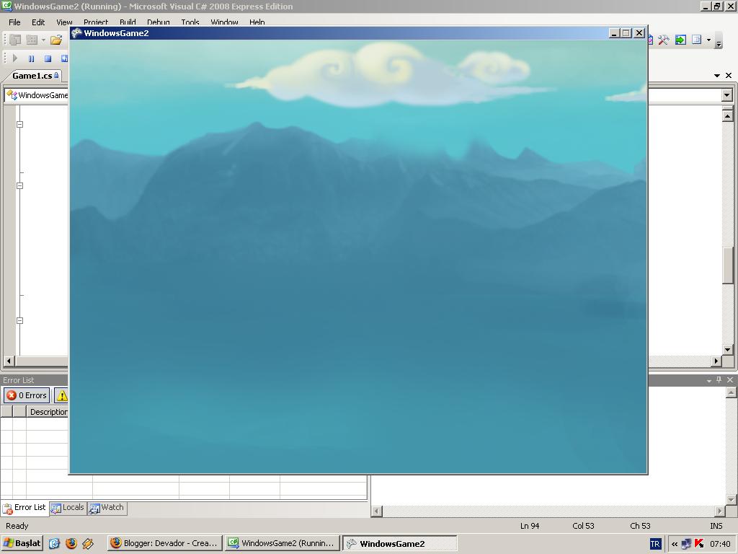738x554 pixels.
Task: Click the editor vertical scrollbar thumb
Action: pyautogui.click(x=727, y=265)
